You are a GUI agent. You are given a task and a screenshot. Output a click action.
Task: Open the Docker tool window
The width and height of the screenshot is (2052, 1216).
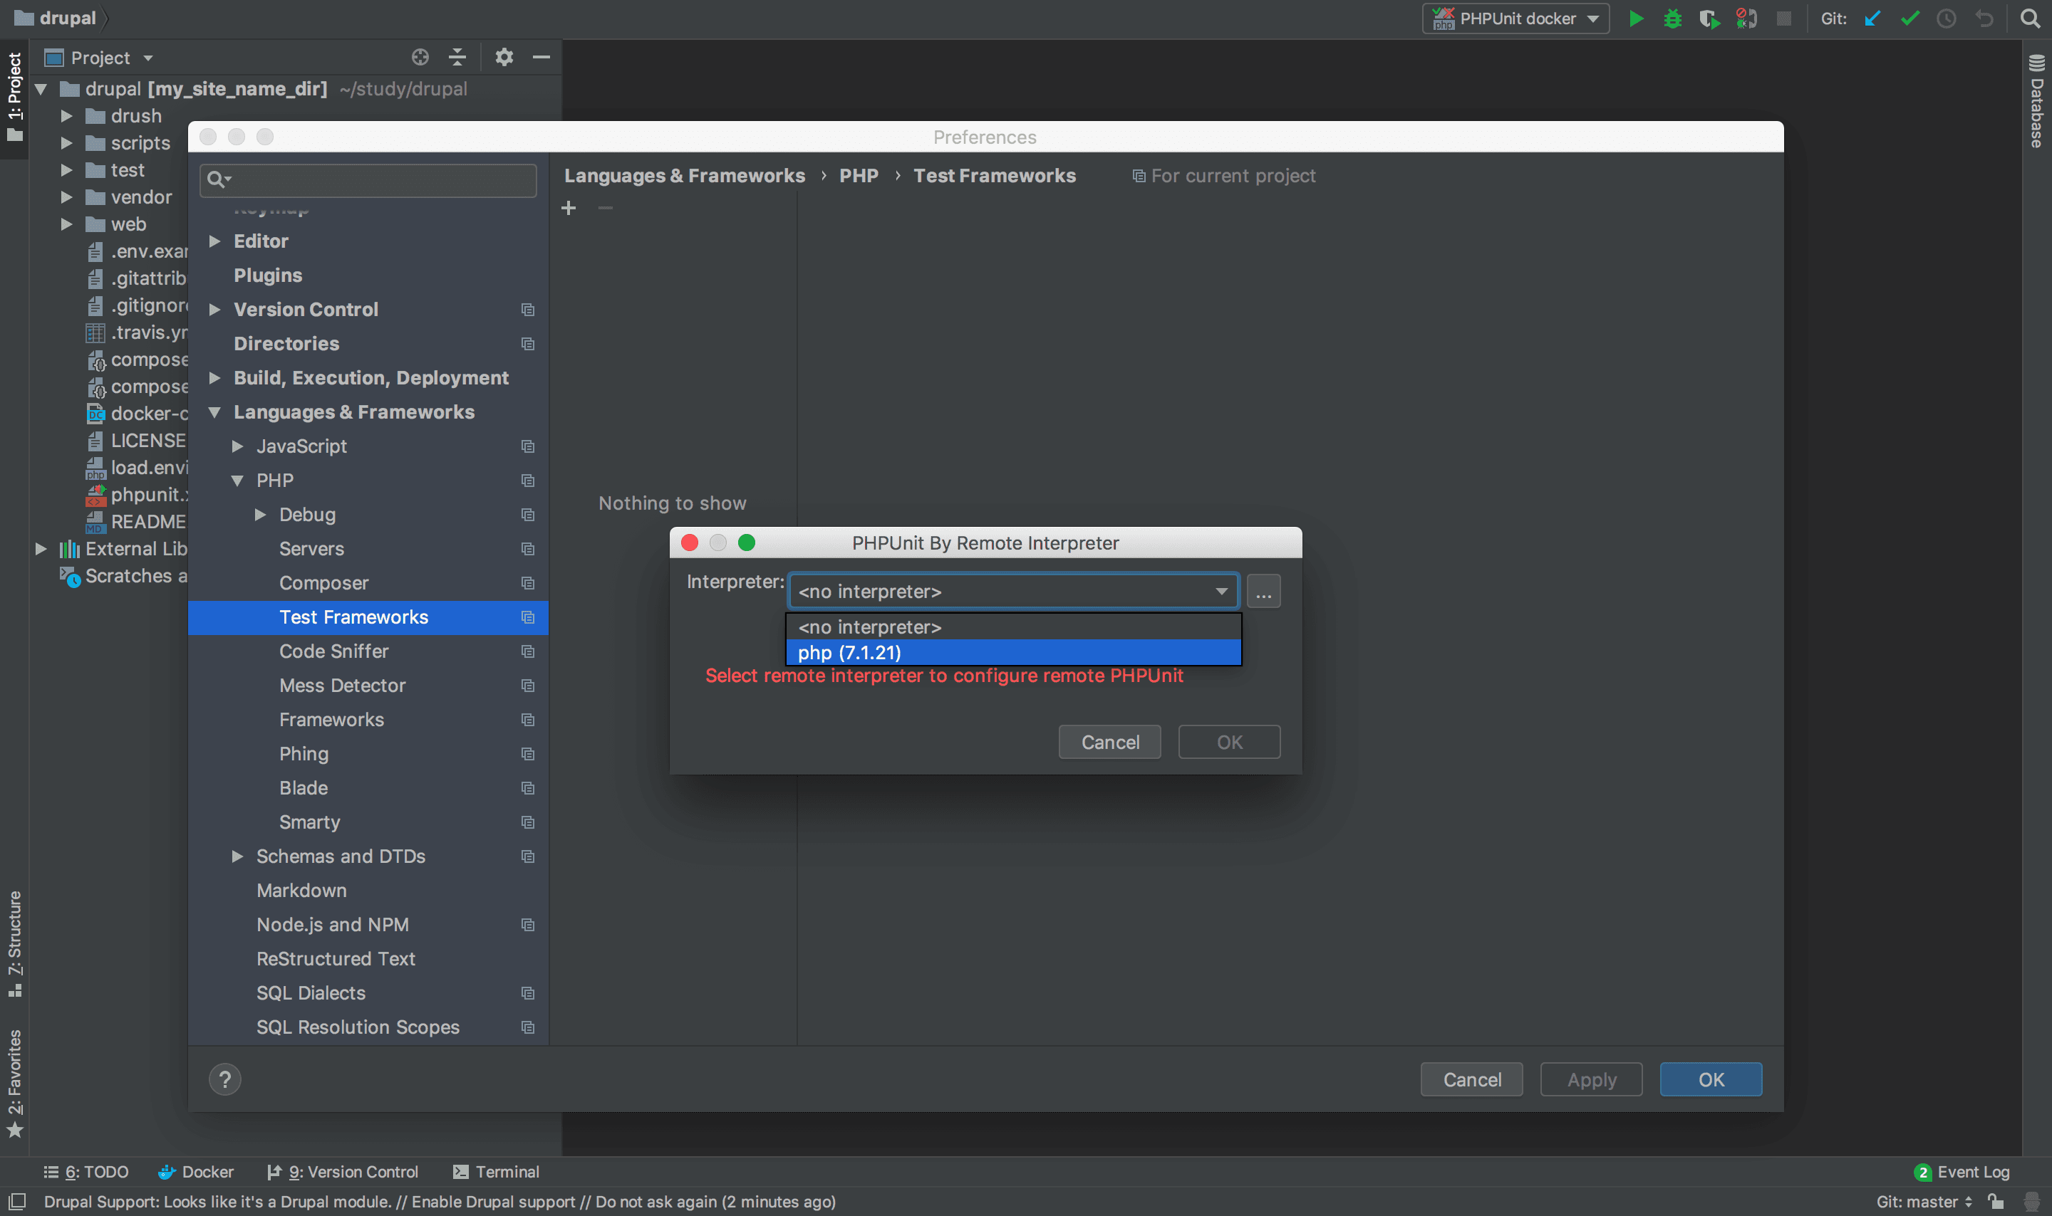(196, 1172)
